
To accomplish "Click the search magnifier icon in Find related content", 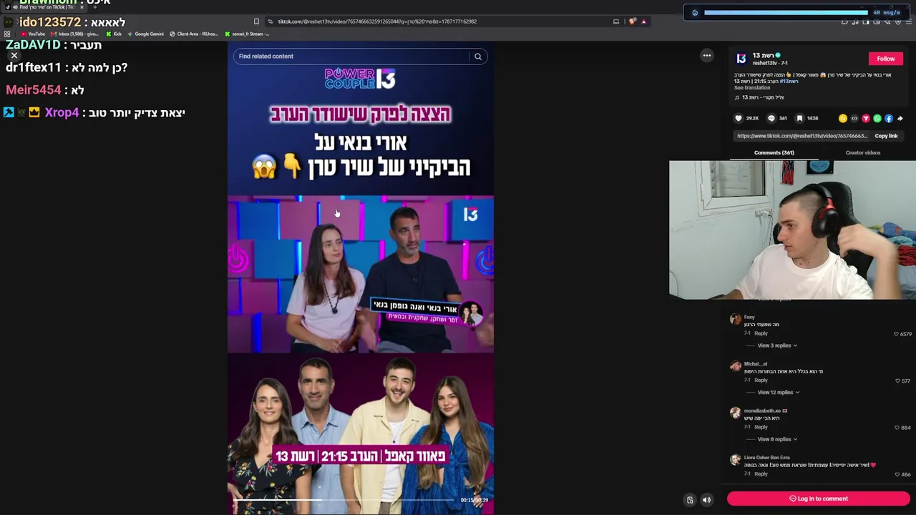I will click(x=478, y=57).
